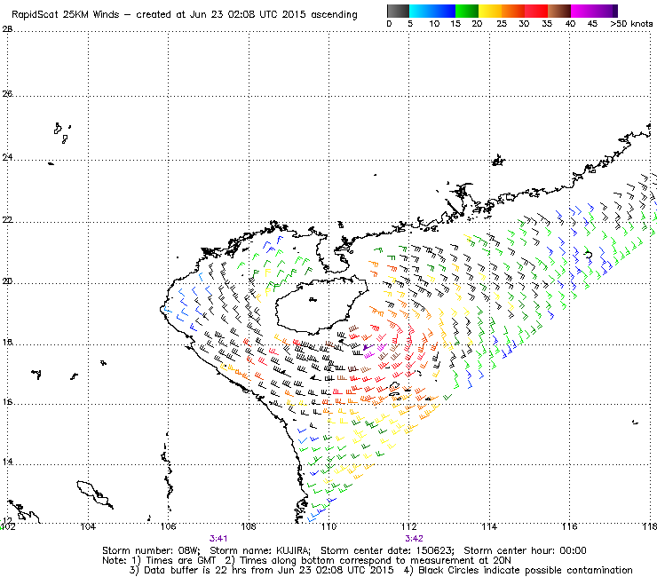657x577 pixels.
Task: Click the orange 25-30 knots legend swatch
Action: pos(513,11)
